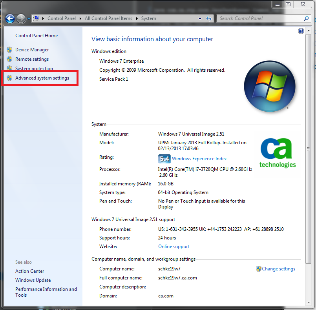This screenshot has width=316, height=310.
Task: Click the Back navigation arrow button
Action: [x=10, y=18]
